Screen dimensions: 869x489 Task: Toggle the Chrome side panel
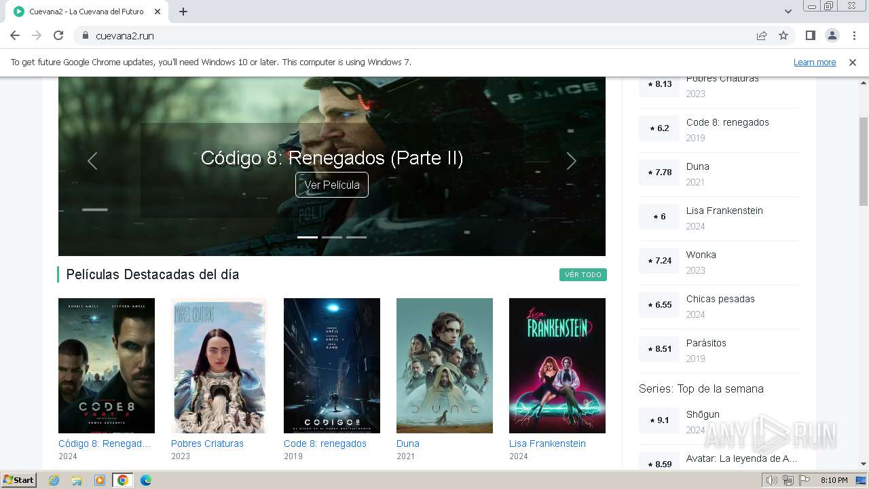click(810, 35)
